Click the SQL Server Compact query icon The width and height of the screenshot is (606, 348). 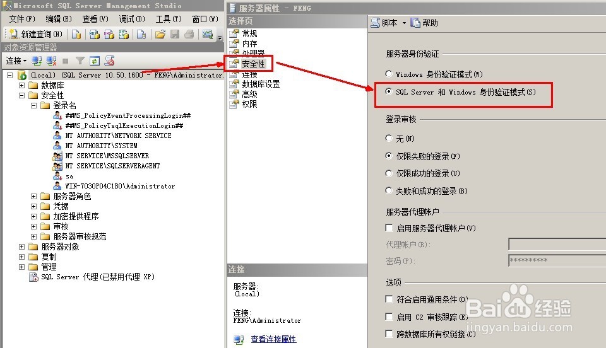click(x=141, y=34)
